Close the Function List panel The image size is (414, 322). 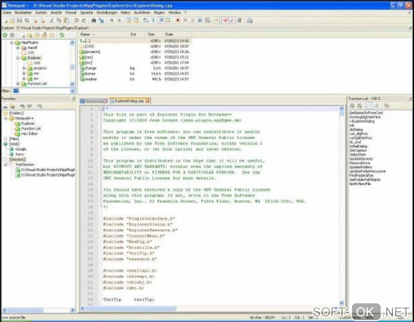click(x=410, y=99)
